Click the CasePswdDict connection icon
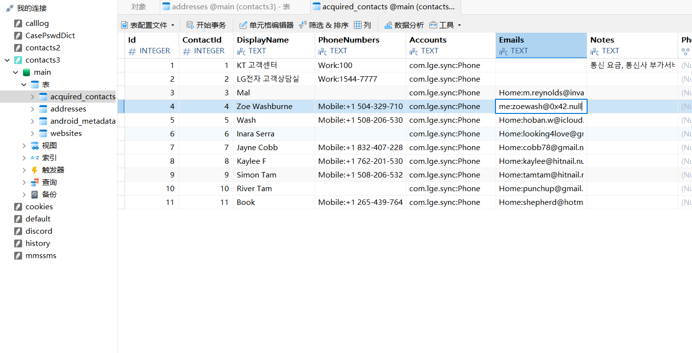This screenshot has height=353, width=692. (x=18, y=36)
